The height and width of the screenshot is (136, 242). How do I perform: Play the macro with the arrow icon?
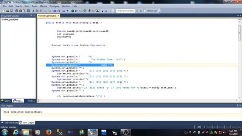pyautogui.click(x=110, y=11)
